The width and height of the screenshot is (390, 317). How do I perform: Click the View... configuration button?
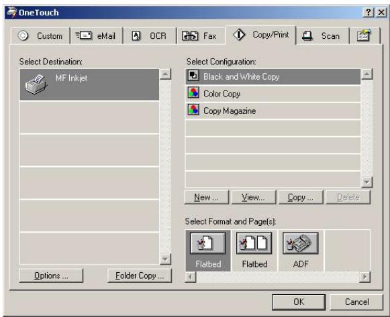[254, 197]
